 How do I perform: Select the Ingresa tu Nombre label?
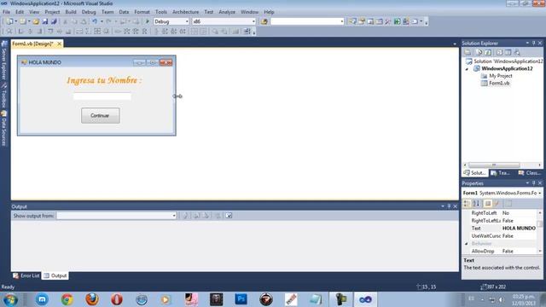tap(104, 80)
